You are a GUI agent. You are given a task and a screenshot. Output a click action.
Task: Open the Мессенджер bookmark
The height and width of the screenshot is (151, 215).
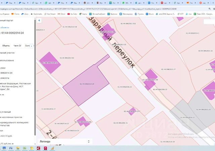coord(126,14)
